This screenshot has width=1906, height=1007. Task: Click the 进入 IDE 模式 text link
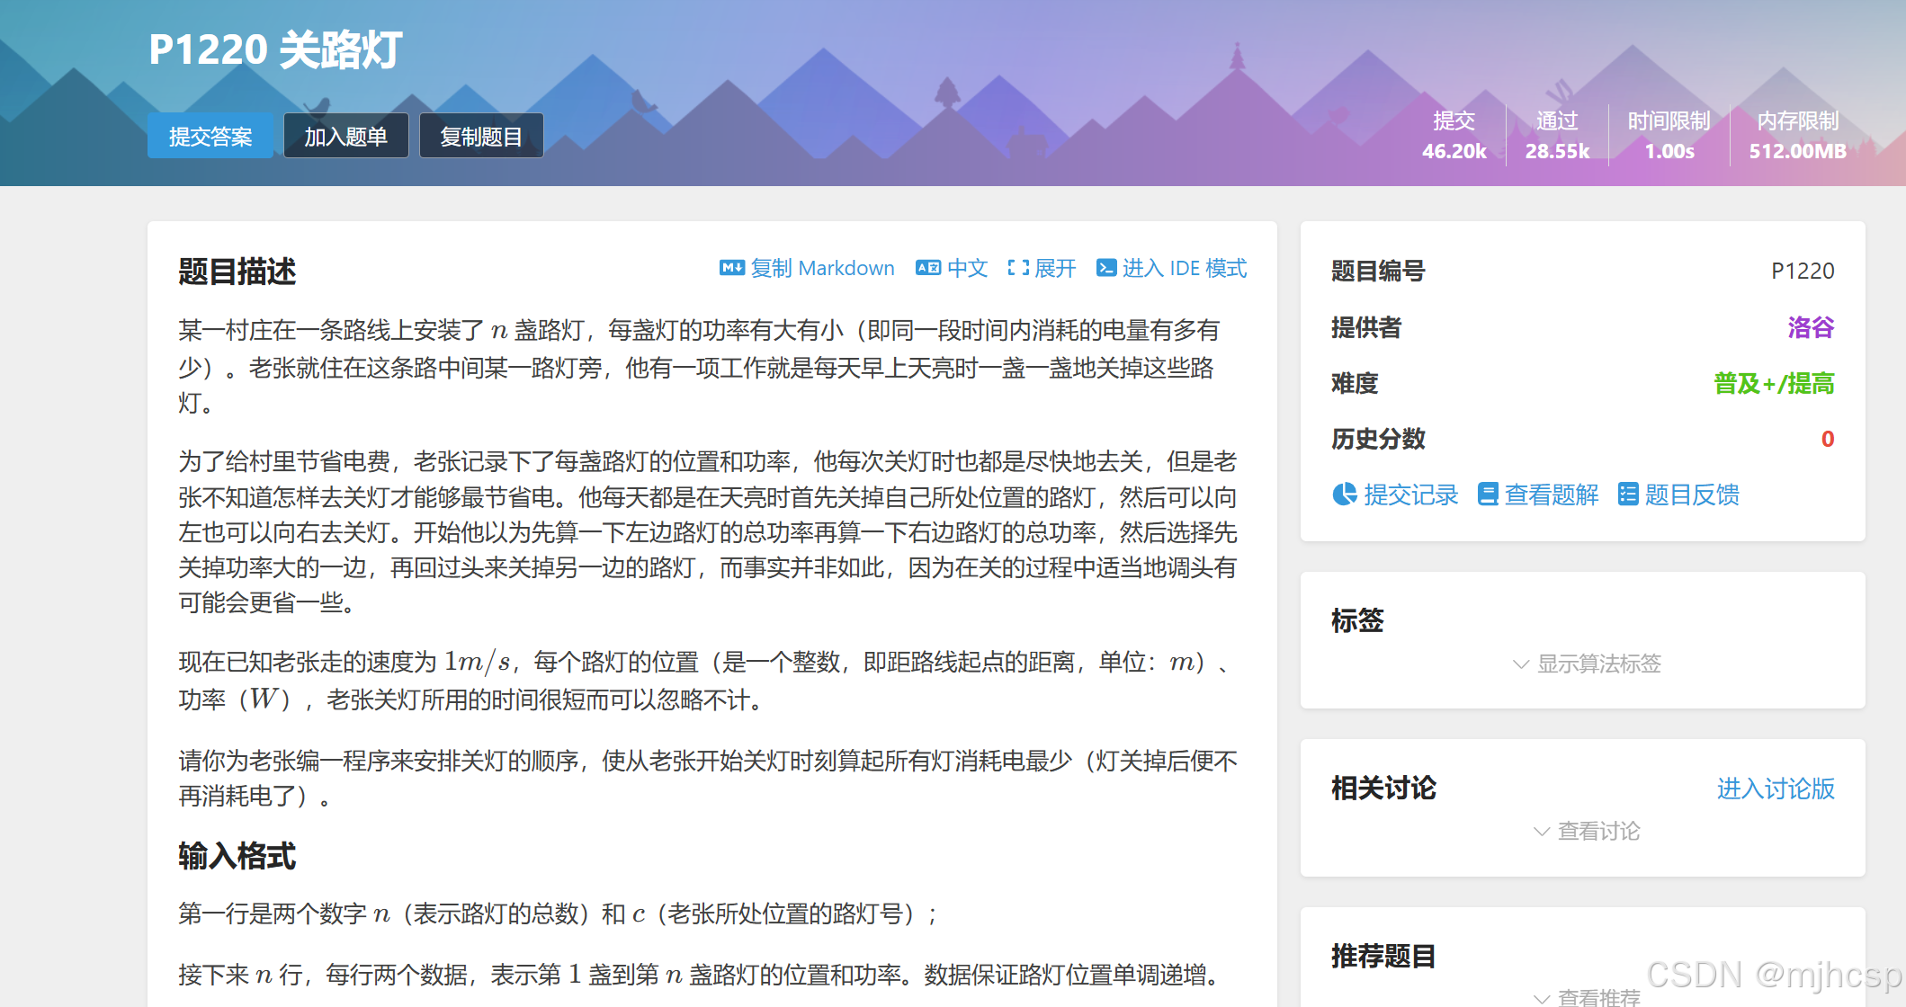(1184, 268)
